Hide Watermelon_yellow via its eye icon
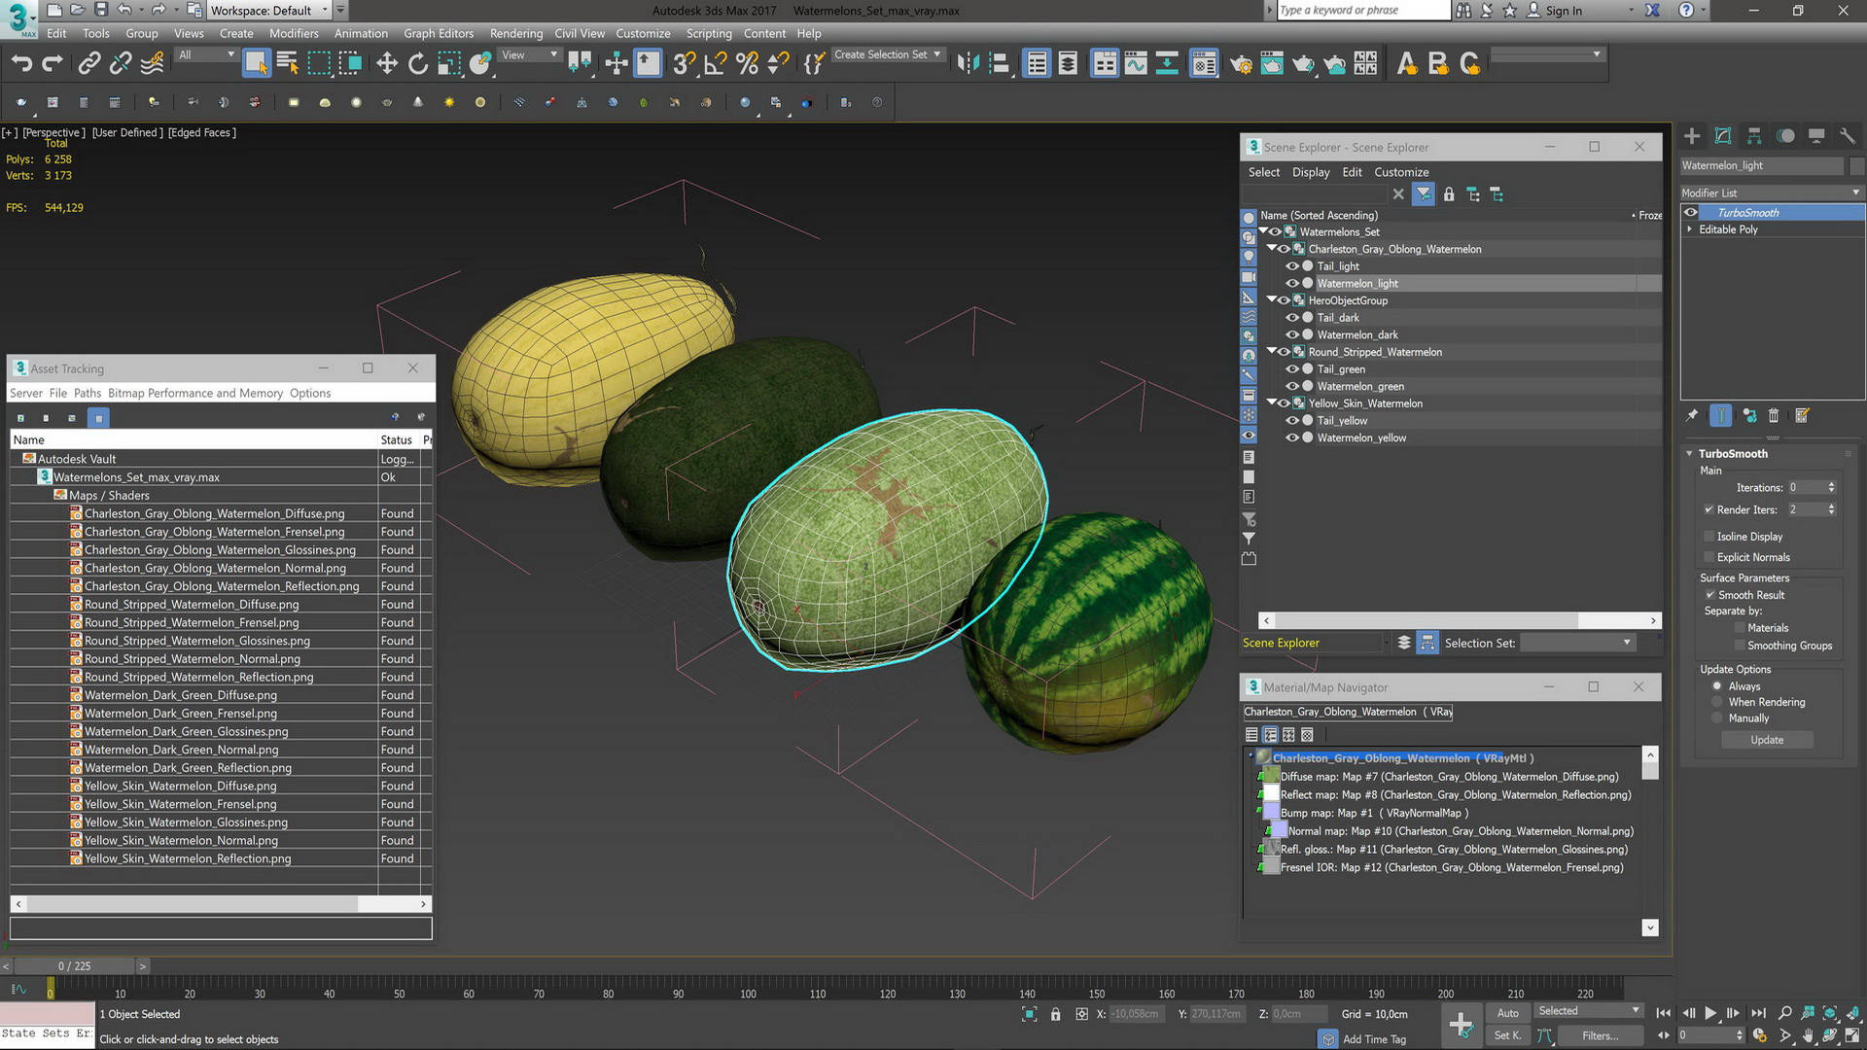Image resolution: width=1867 pixels, height=1050 pixels. point(1292,437)
